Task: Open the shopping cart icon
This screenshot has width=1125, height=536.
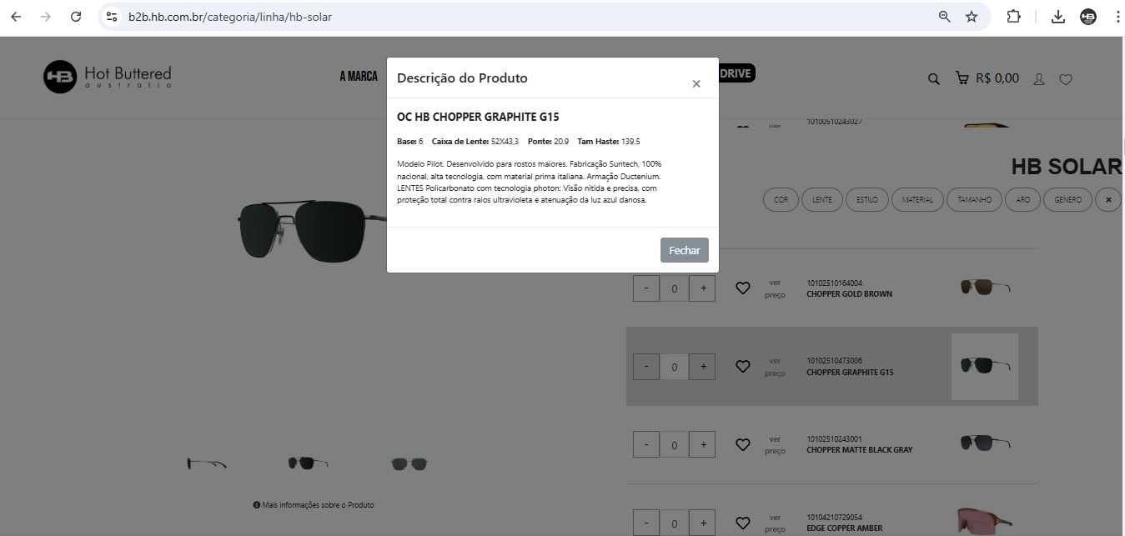Action: (x=962, y=78)
